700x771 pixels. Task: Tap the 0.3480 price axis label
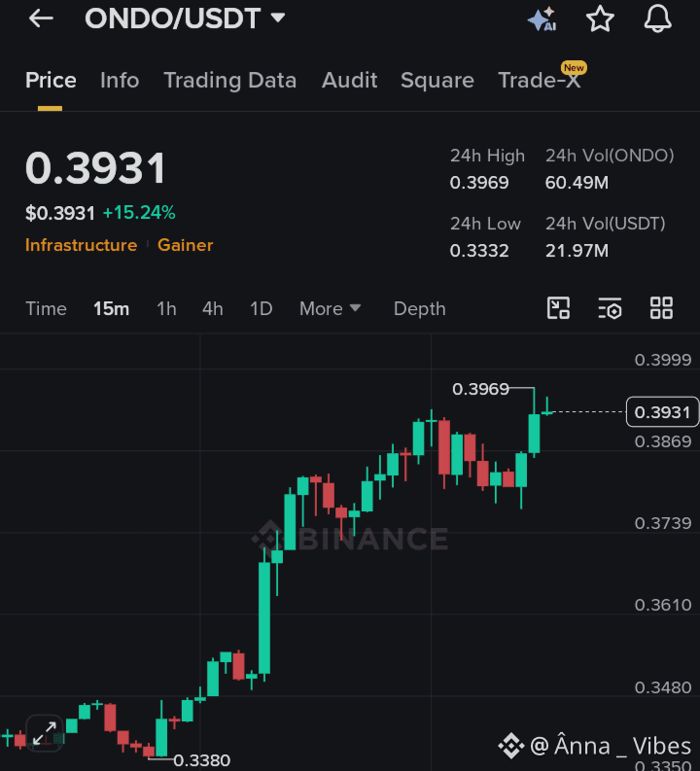tap(663, 687)
